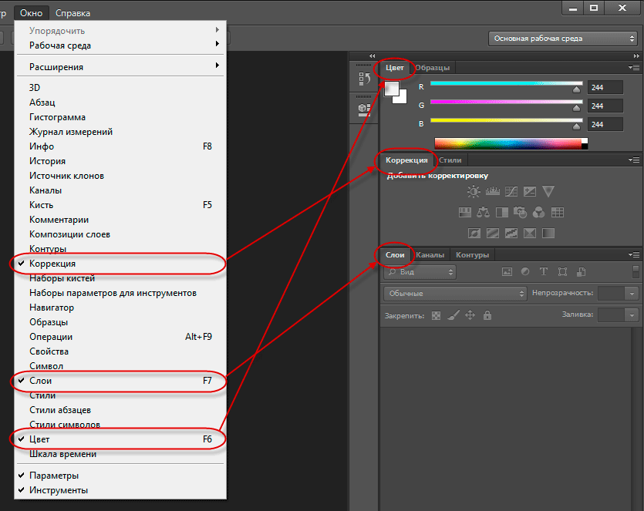Open the Коррекция panel flyout menu

pyautogui.click(x=634, y=160)
